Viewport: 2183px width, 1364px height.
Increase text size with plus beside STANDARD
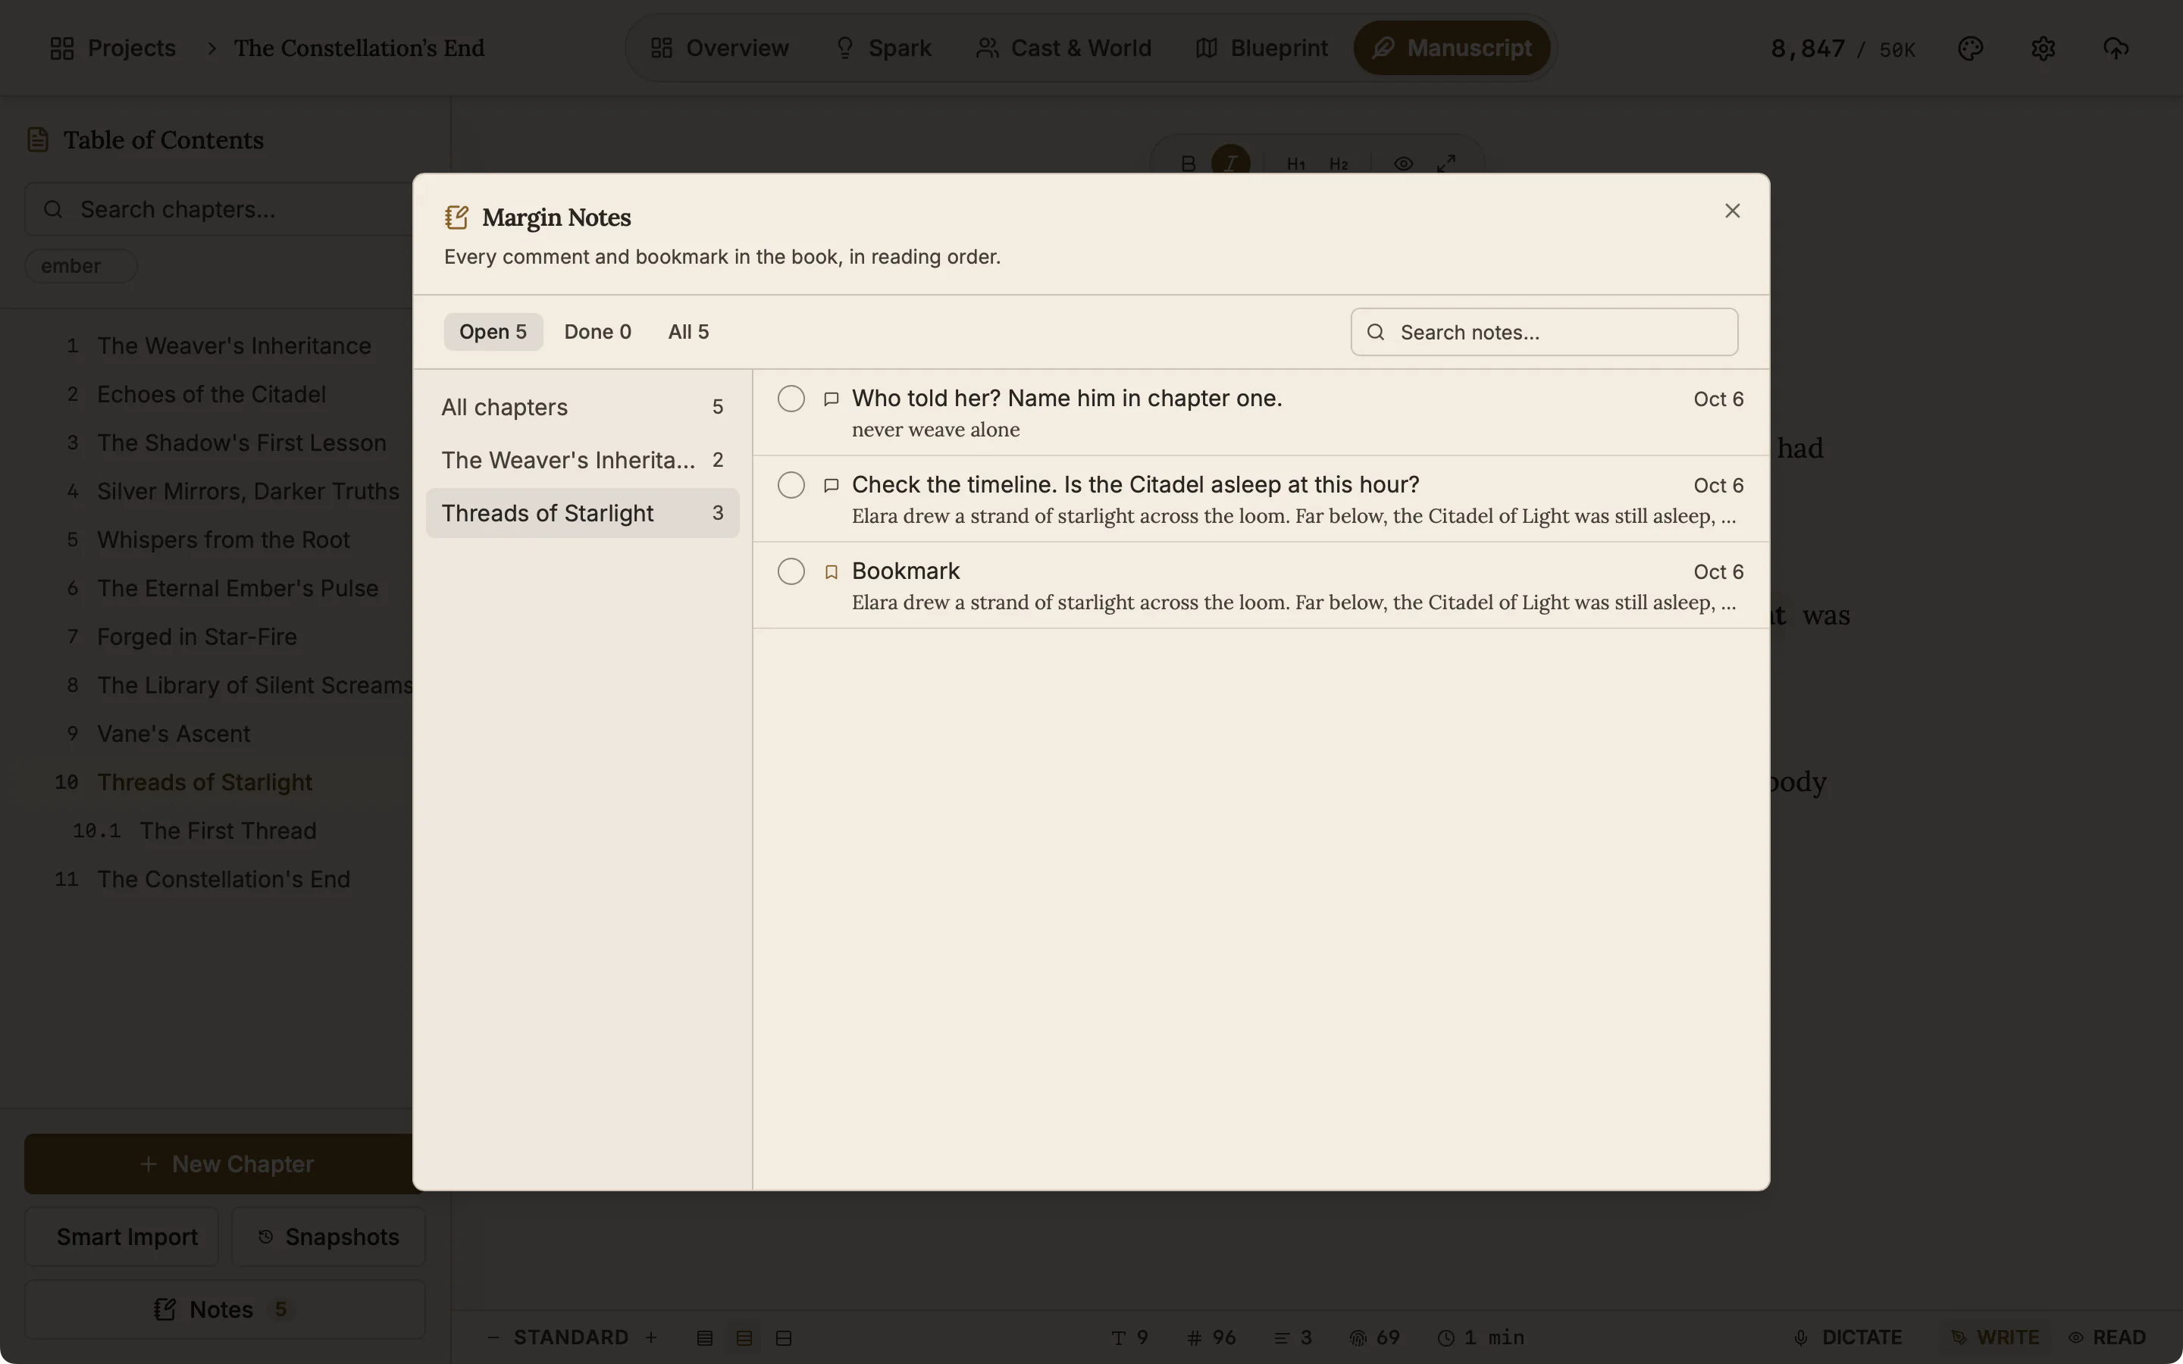(x=651, y=1337)
